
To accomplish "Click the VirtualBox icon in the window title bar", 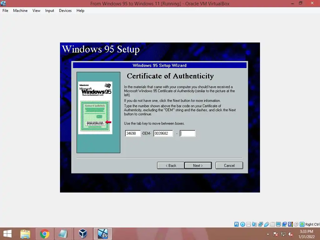I will tap(3, 3).
